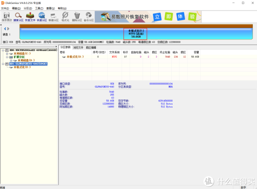Click the 62914560000 total bytes value
This screenshot has width=257, height=189.
[x=165, y=101]
